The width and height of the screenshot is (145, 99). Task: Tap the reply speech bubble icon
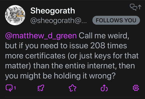[9, 88]
